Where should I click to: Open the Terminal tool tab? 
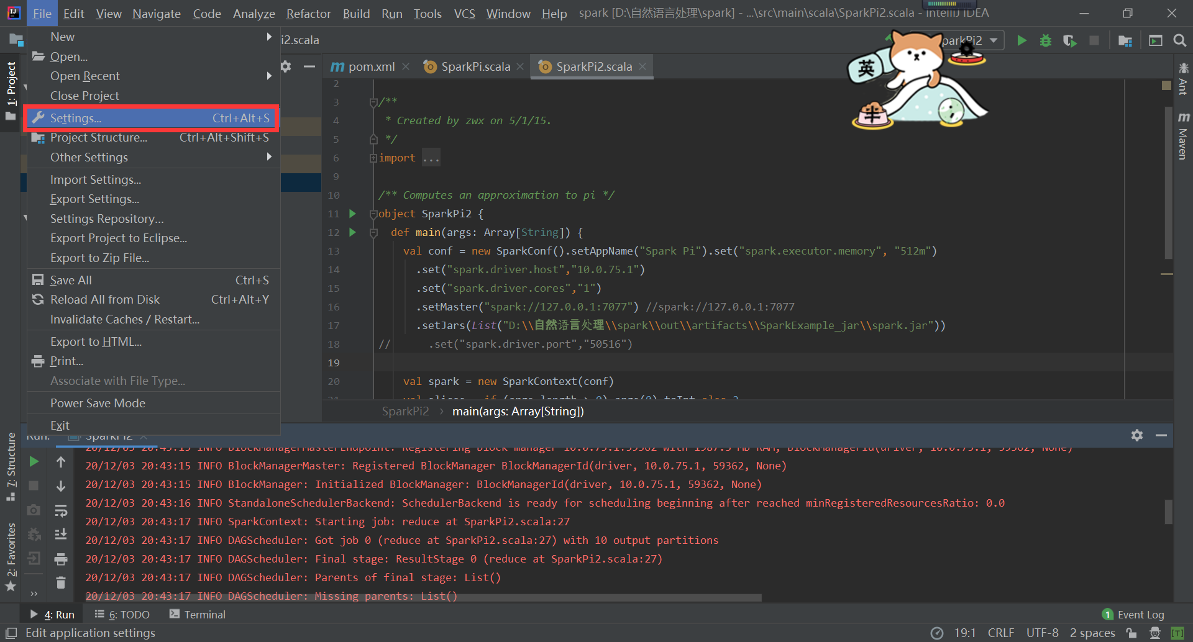coord(198,614)
